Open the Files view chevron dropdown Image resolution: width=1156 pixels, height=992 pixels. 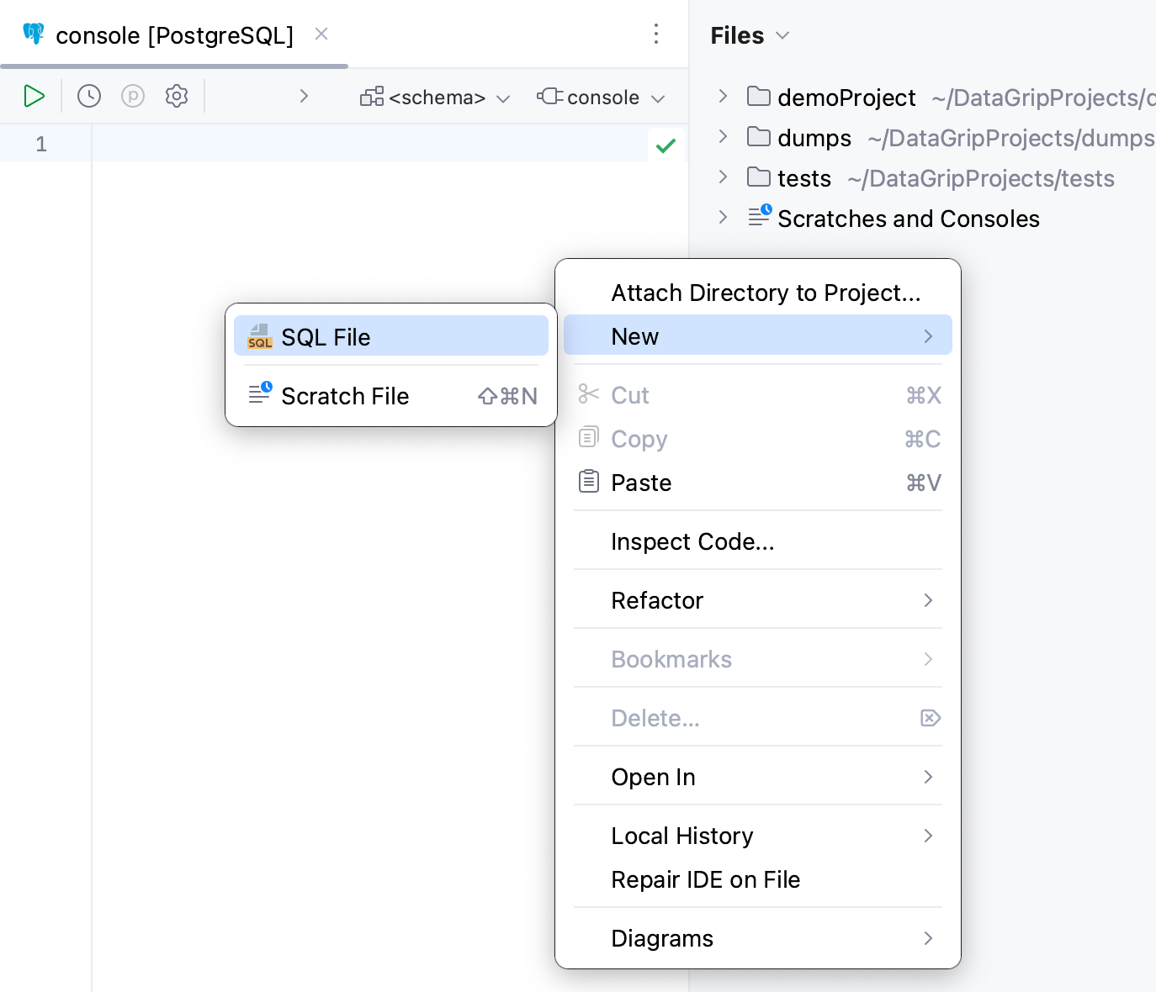[782, 35]
